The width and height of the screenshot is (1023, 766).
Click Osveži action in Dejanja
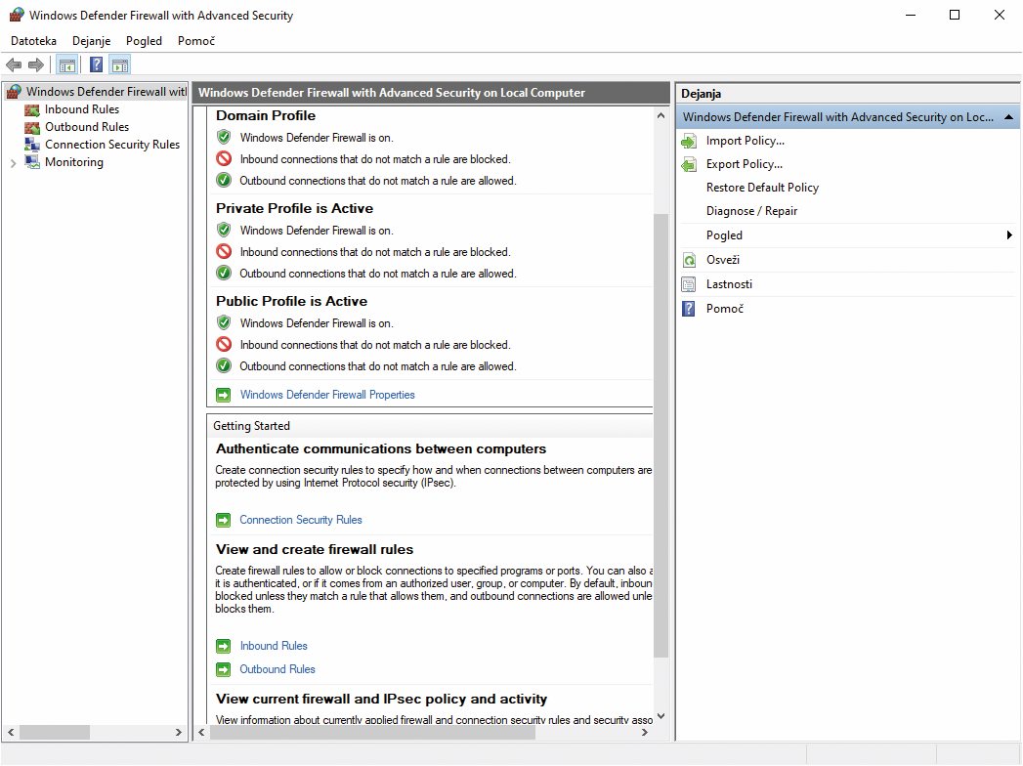click(x=723, y=260)
